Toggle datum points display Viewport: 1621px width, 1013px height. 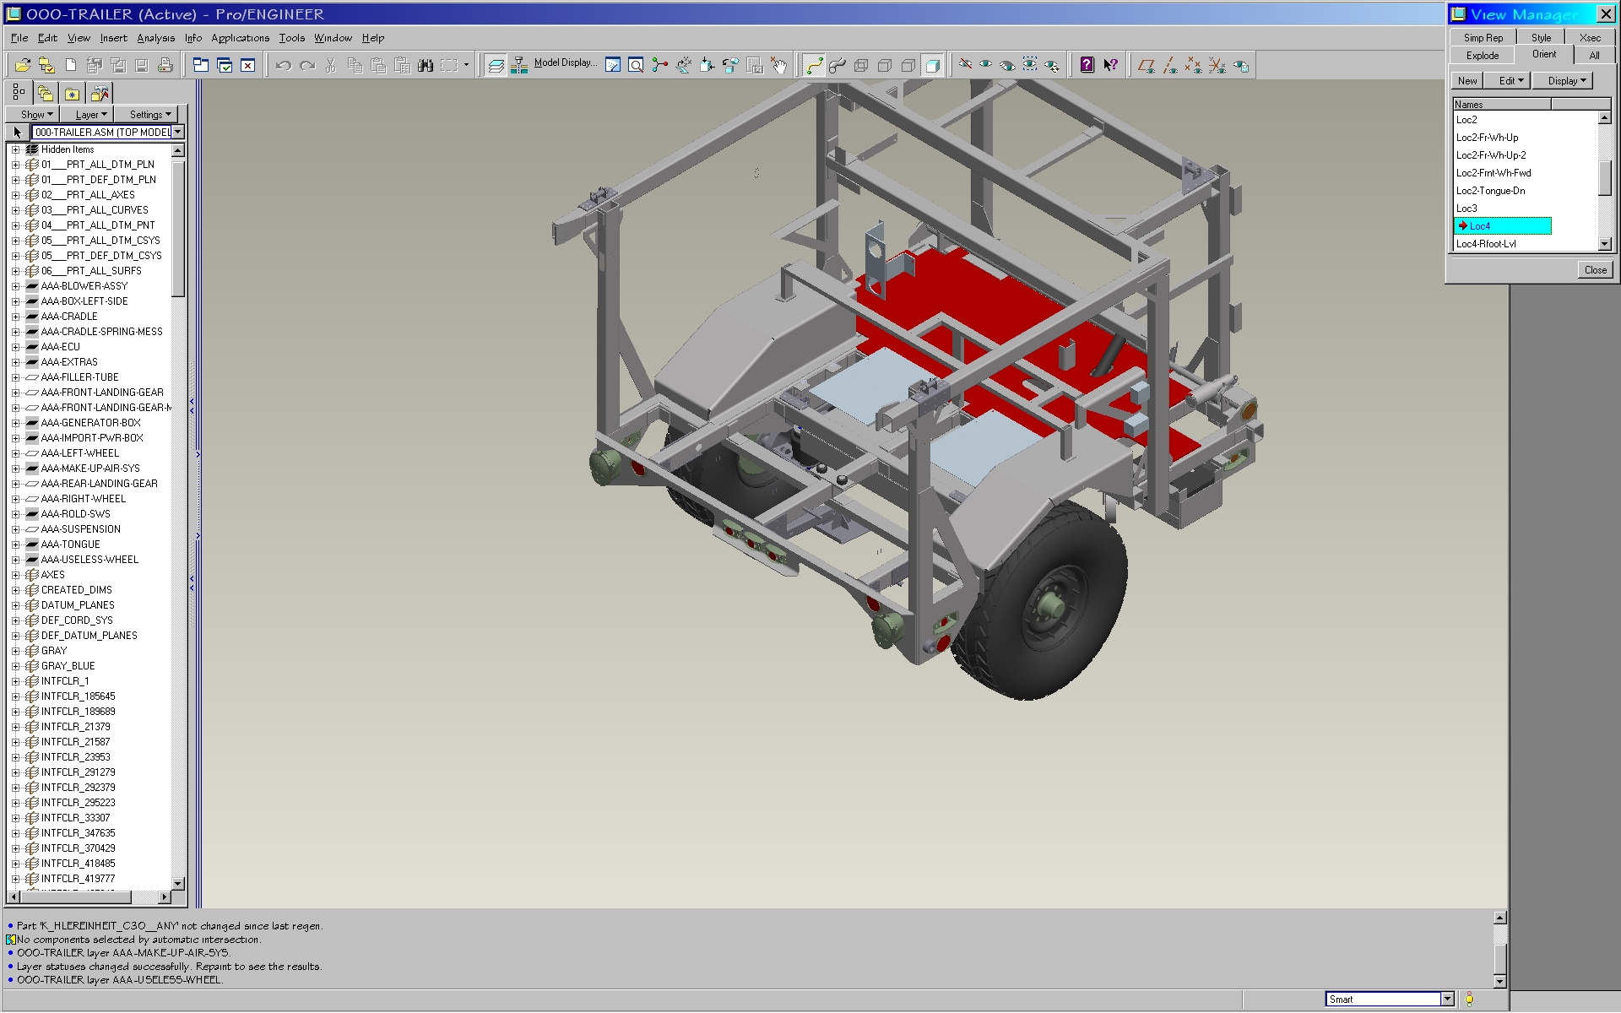[1193, 65]
